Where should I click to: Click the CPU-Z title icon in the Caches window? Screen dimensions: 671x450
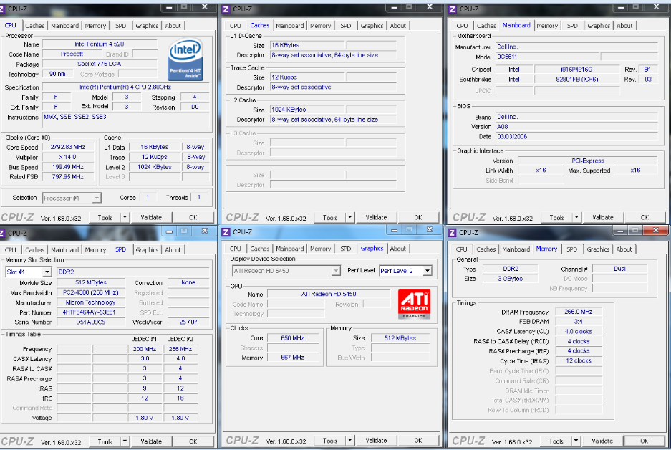[x=226, y=9]
